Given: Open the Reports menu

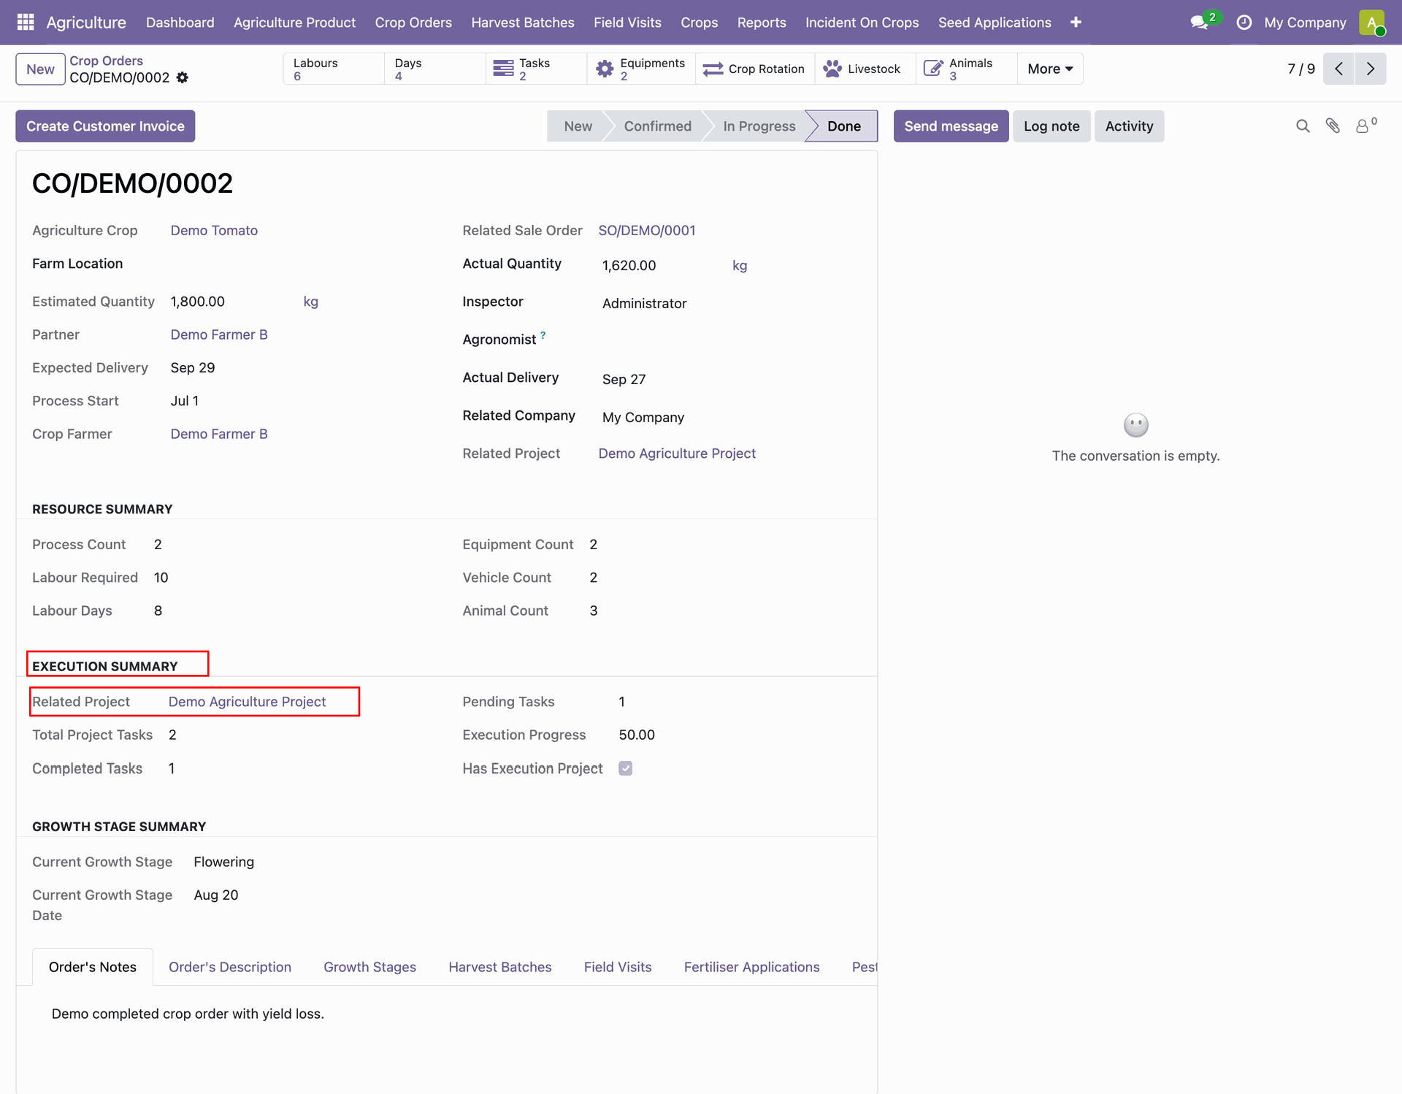Looking at the screenshot, I should [x=762, y=23].
